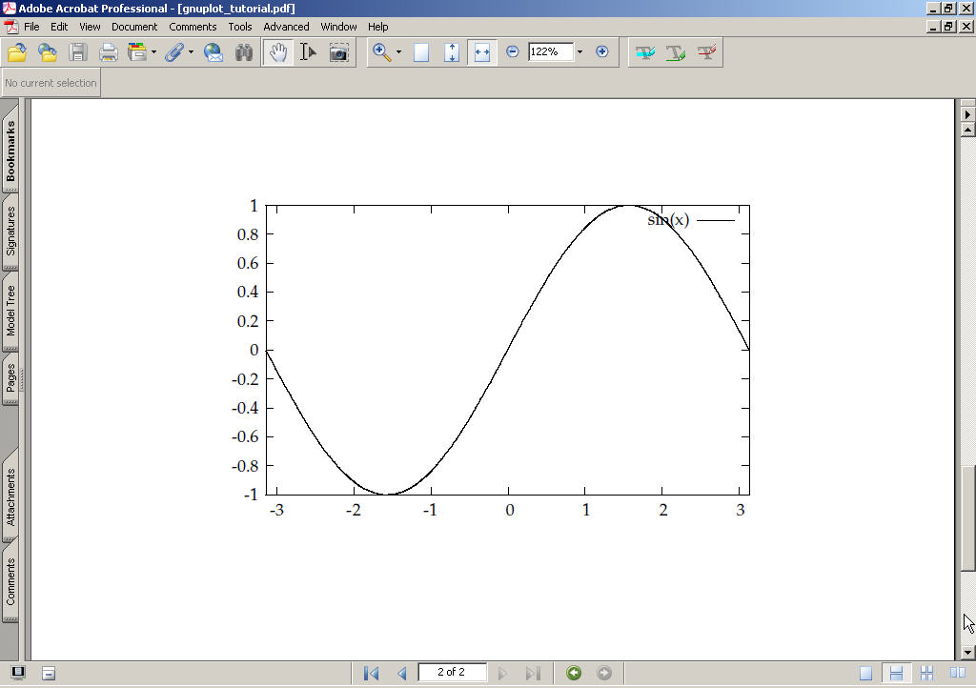The image size is (976, 688).
Task: Go to first page button
Action: tap(372, 673)
